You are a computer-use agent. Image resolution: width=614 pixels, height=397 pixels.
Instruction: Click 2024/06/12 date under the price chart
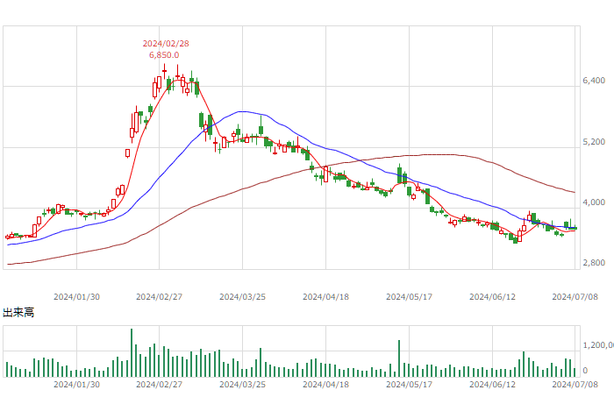click(x=492, y=297)
